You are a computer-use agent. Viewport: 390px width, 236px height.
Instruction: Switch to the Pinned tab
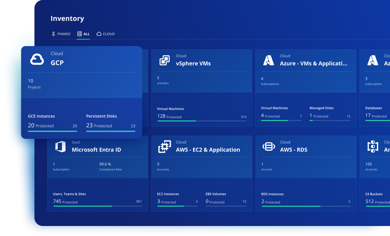(x=61, y=34)
